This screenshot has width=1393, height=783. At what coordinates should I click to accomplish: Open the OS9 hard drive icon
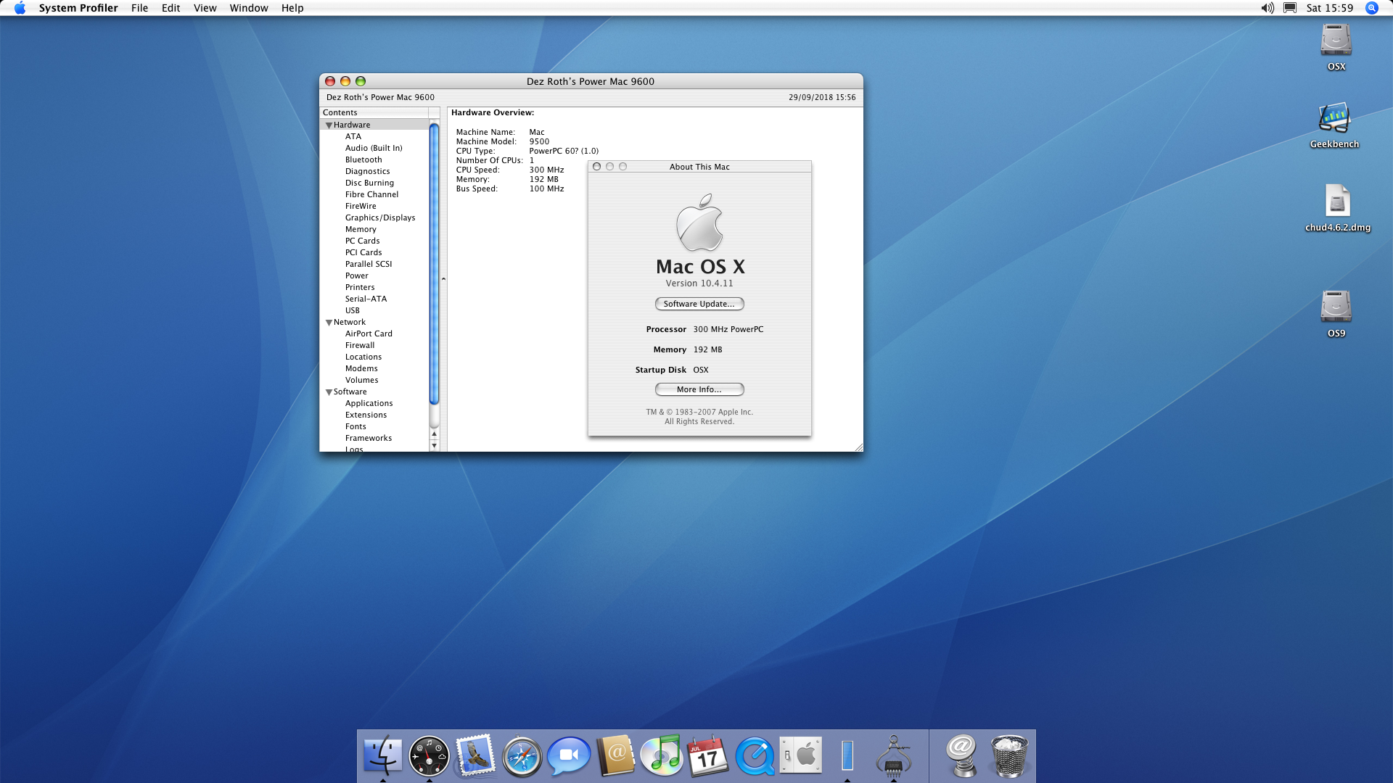[x=1336, y=307]
